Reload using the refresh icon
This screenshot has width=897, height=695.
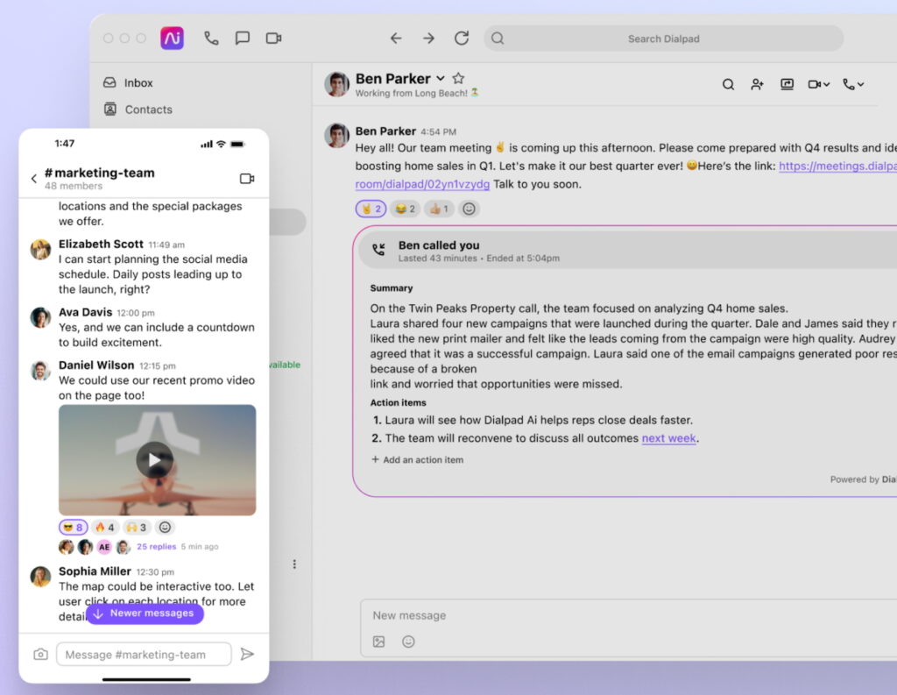[x=462, y=39]
